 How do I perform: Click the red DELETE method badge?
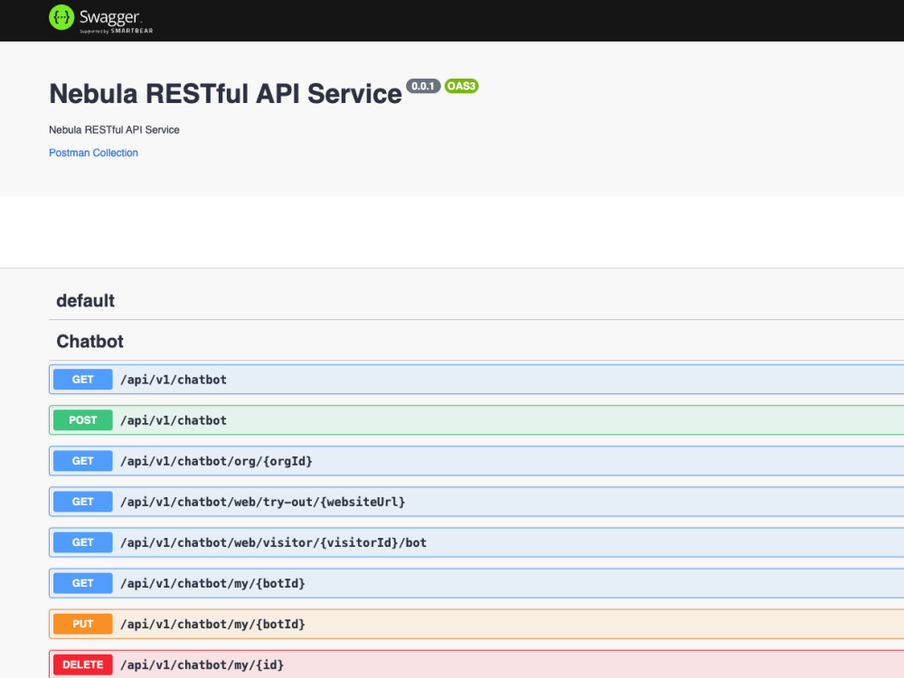tap(83, 664)
